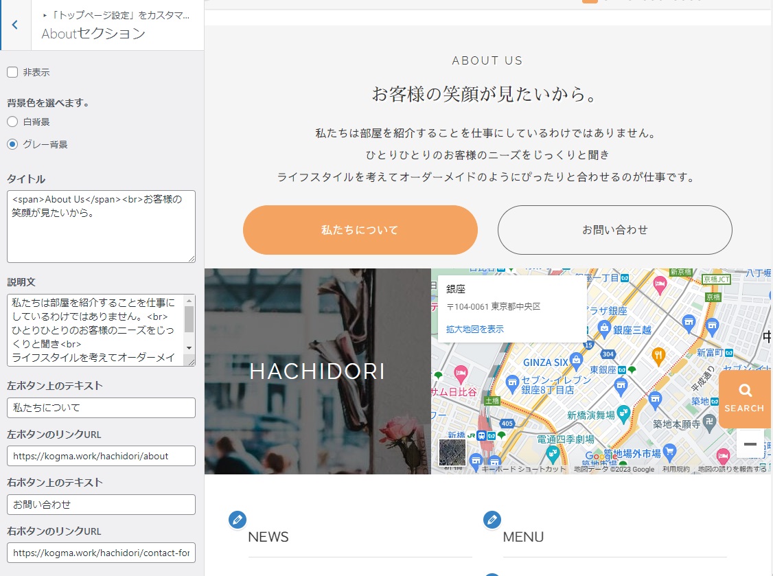Click into the タイトル textarea
Viewport: 773px width, 576px height.
[101, 227]
